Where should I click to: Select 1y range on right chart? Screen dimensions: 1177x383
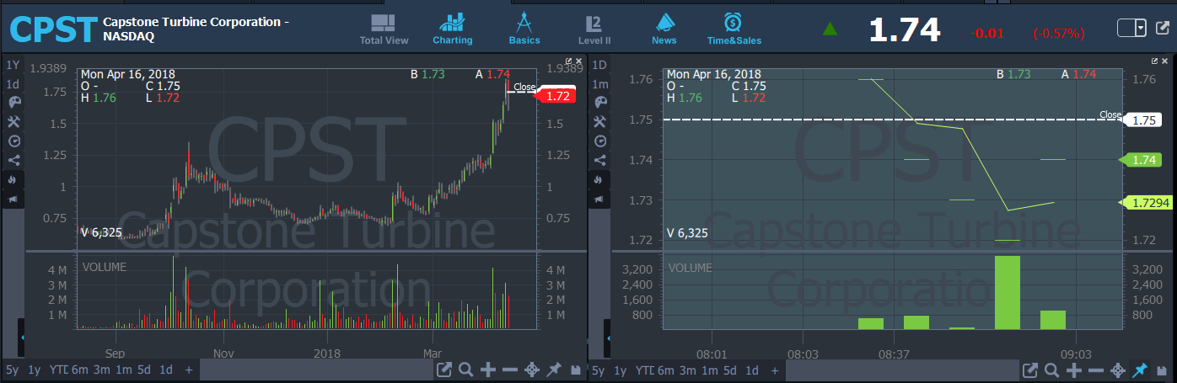[621, 370]
